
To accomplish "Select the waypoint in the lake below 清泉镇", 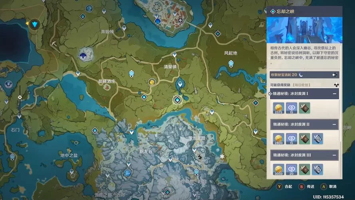I will [x=180, y=84].
